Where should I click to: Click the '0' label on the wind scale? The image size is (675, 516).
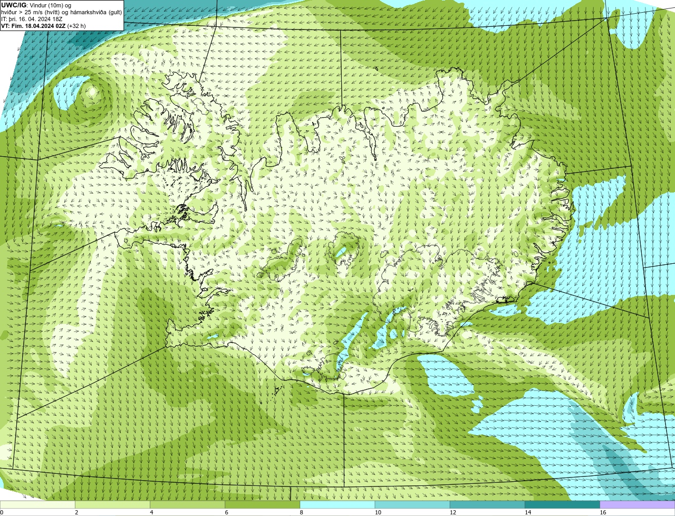click(2, 512)
